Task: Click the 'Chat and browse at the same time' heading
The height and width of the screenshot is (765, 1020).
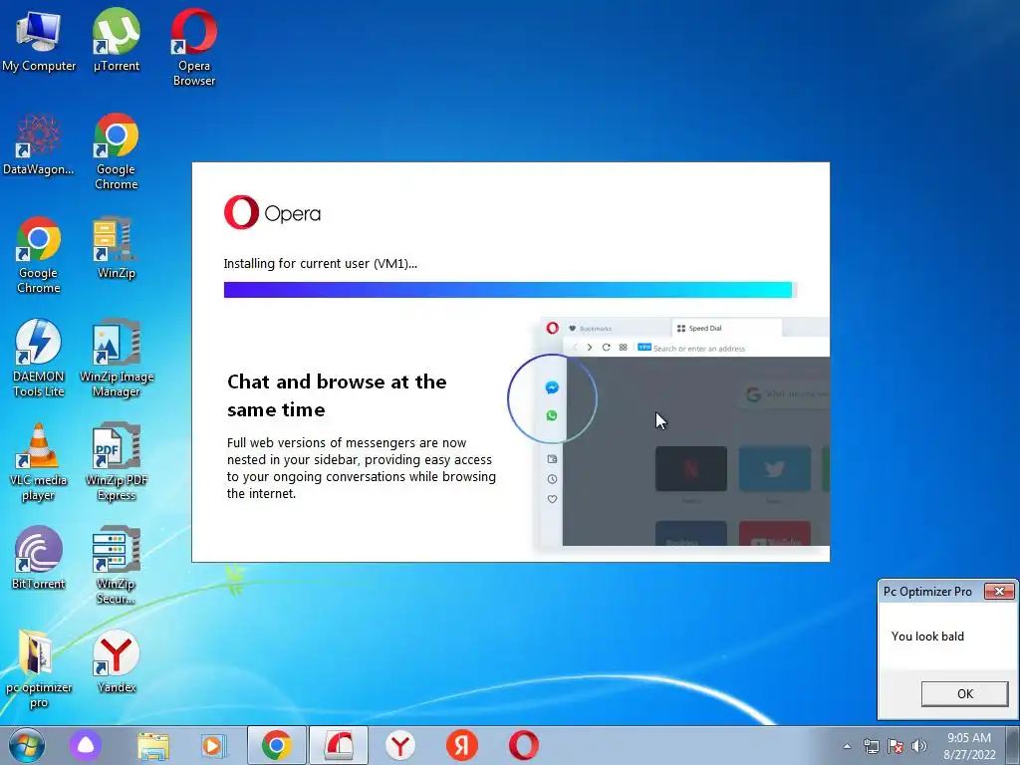Action: pos(337,395)
